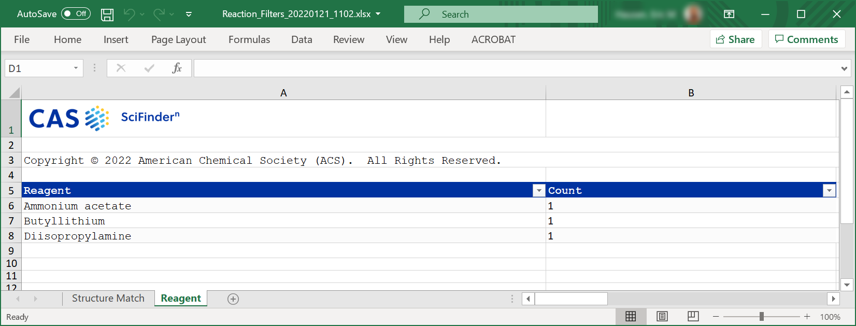Click the Redo arrow icon
Image resolution: width=856 pixels, height=326 pixels.
159,15
